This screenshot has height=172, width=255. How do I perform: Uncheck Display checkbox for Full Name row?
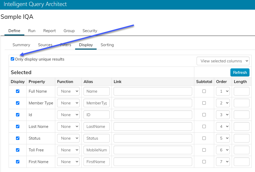click(x=18, y=91)
